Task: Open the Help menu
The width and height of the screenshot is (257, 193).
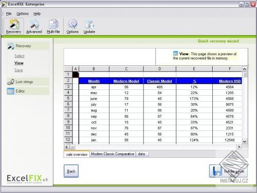Action: pos(37,14)
